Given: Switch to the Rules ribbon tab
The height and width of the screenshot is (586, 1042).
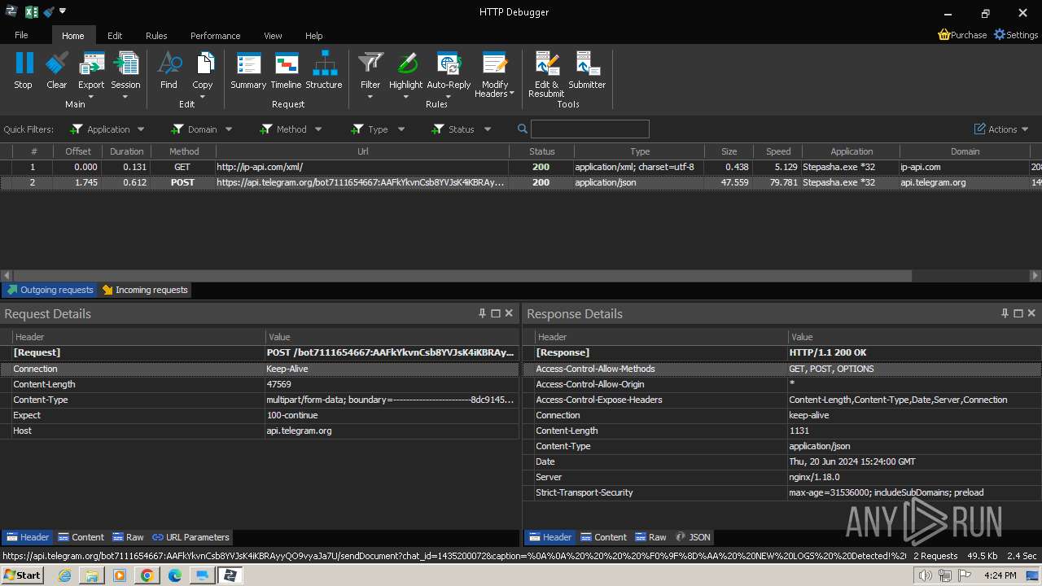Looking at the screenshot, I should [x=156, y=36].
